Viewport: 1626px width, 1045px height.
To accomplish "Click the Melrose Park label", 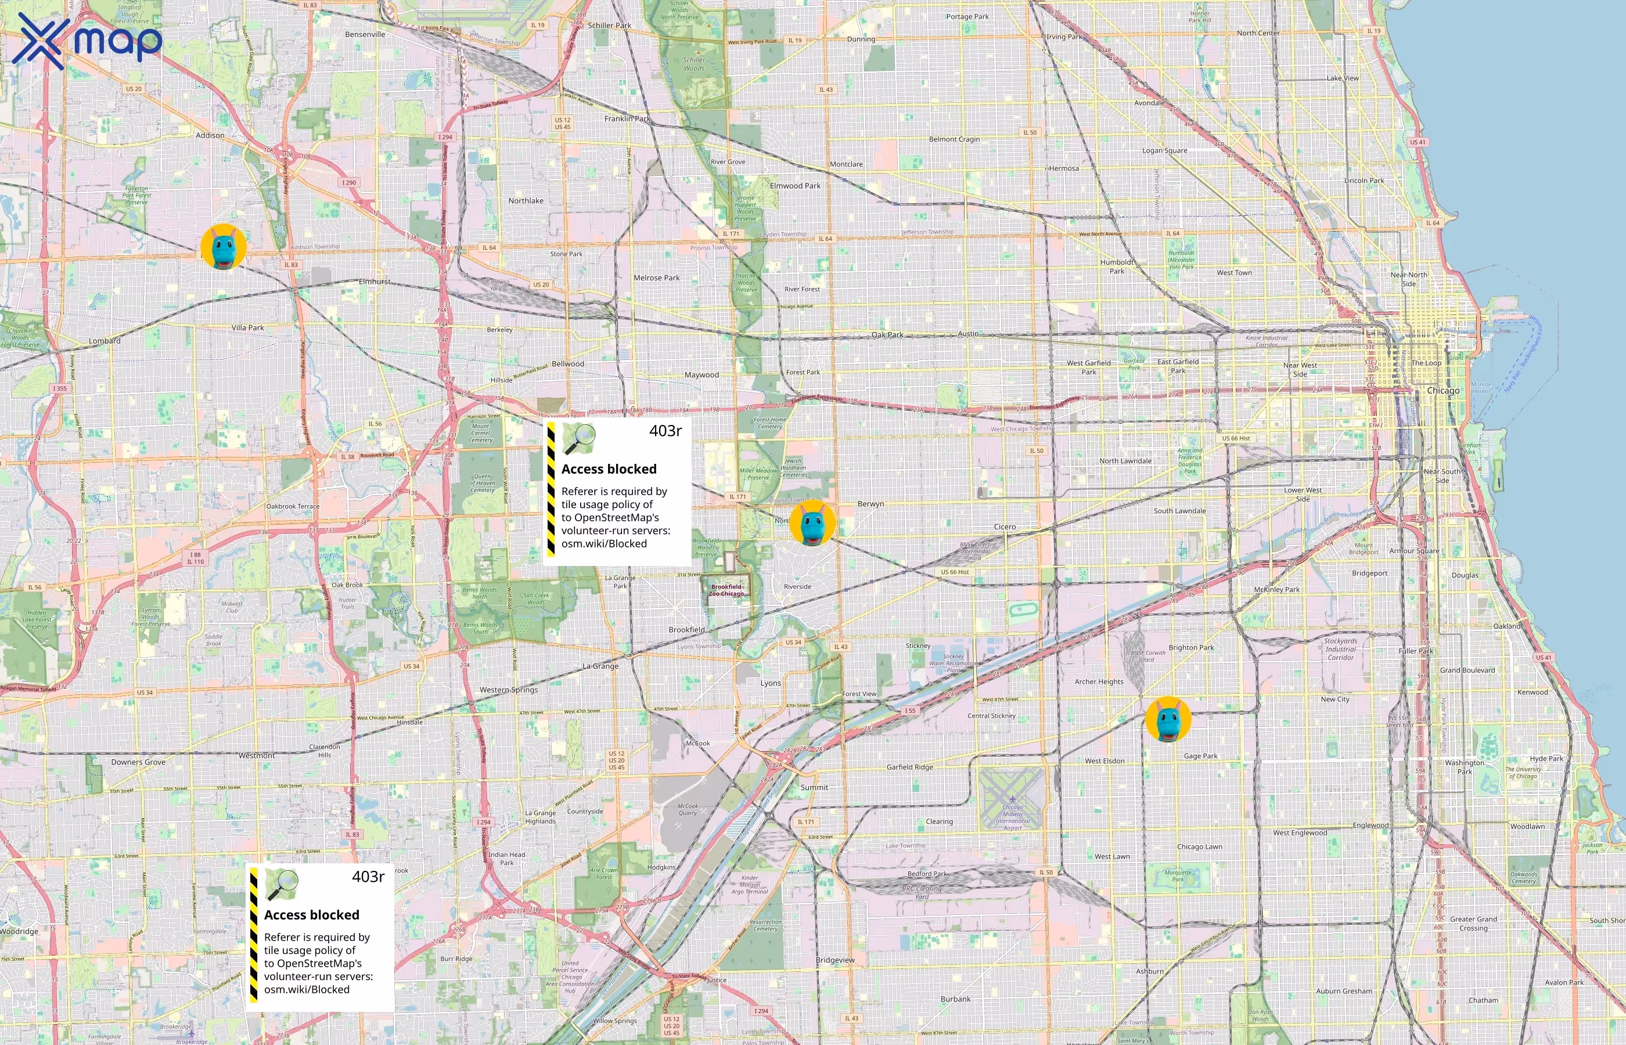I will pos(656,278).
